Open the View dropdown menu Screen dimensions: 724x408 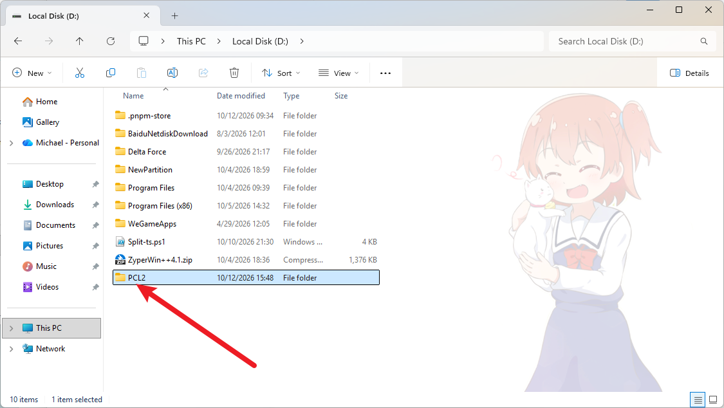pos(339,73)
